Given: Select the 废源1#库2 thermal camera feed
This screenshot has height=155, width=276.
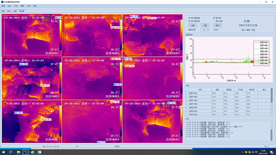Looking at the screenshot, I should (x=91, y=35).
